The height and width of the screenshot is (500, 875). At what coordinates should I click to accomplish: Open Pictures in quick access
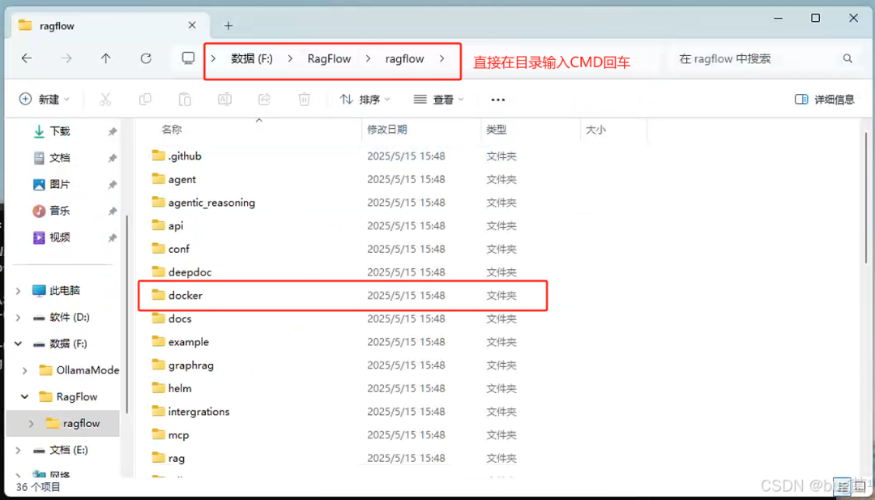[x=59, y=184]
